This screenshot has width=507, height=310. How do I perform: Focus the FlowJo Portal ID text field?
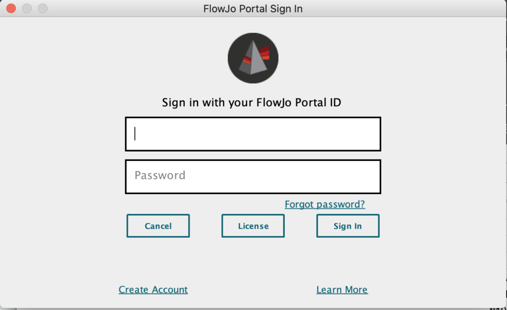coord(253,134)
